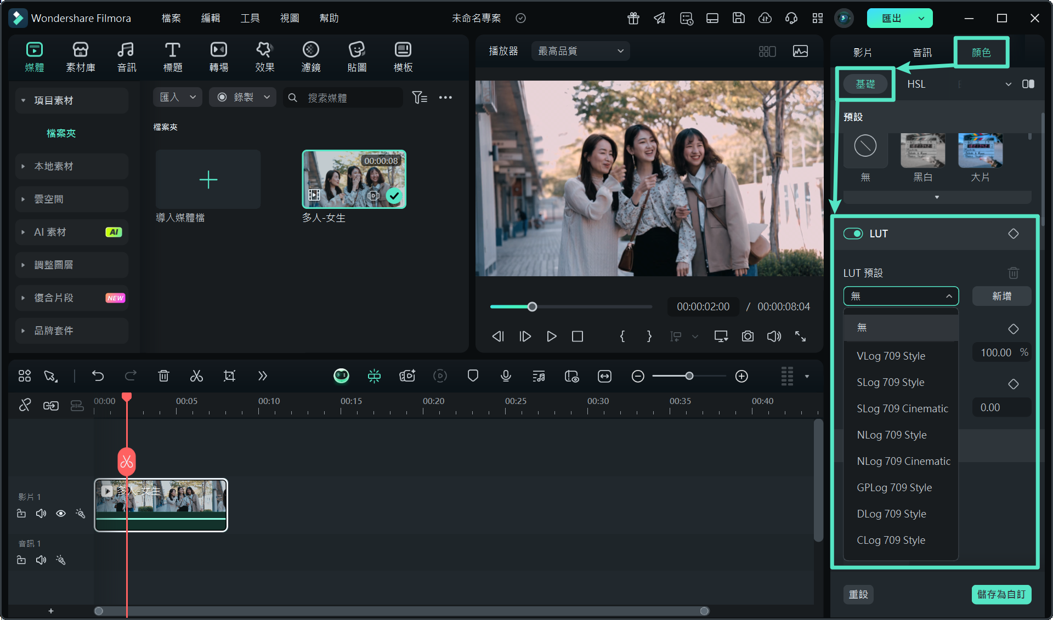
Task: Open the 模板 templates tab
Action: [403, 57]
